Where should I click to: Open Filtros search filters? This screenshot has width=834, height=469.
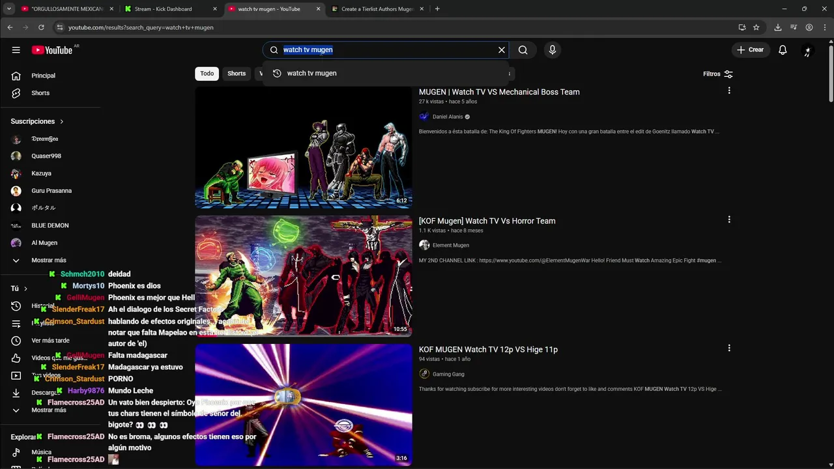(718, 74)
